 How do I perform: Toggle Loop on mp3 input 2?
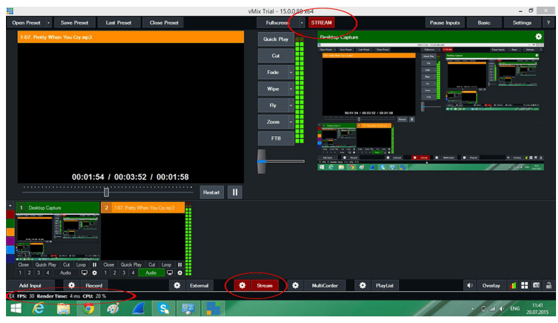click(166, 265)
